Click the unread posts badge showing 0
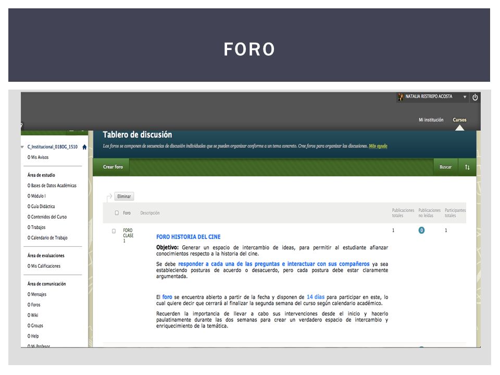Screen dimensions: 500x375 [x=421, y=230]
